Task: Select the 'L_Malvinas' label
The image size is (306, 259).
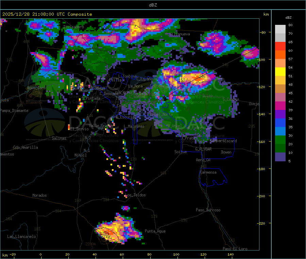Action: (x=134, y=127)
